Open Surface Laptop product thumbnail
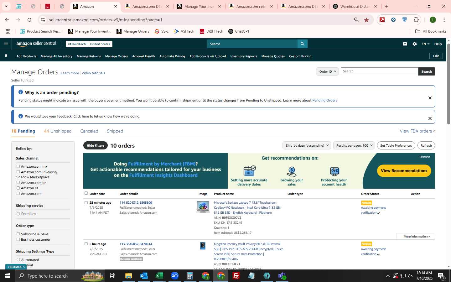This screenshot has width=451, height=282. 203,207
